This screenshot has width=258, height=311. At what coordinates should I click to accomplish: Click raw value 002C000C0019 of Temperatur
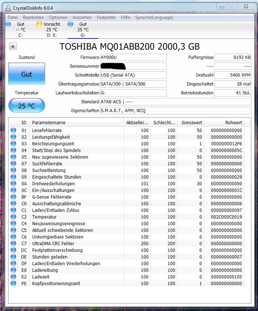pos(226,217)
